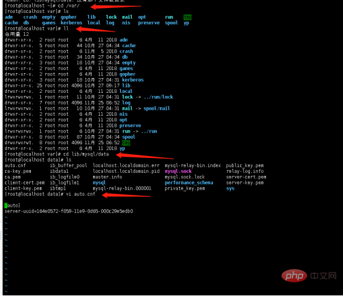Click auto.cnf in the data listing

coord(15,165)
